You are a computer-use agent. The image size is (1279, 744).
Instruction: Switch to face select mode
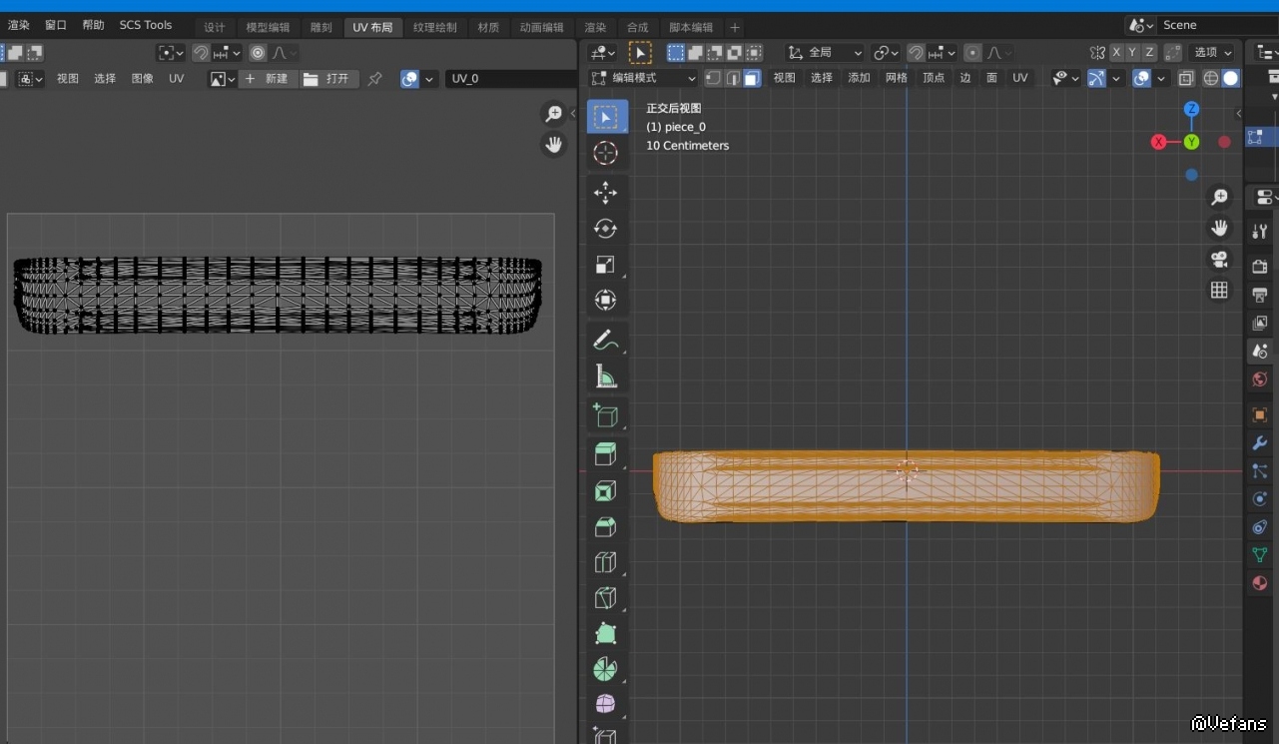tap(752, 78)
